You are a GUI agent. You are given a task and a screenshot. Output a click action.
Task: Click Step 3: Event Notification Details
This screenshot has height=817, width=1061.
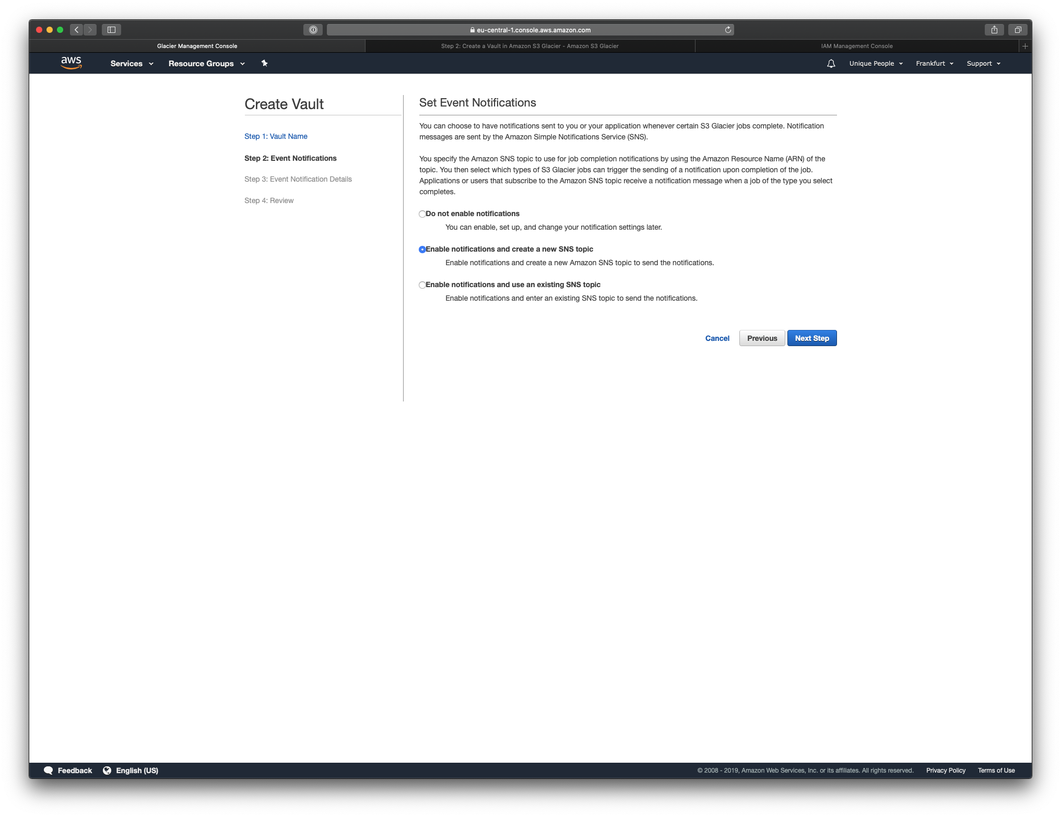click(298, 179)
